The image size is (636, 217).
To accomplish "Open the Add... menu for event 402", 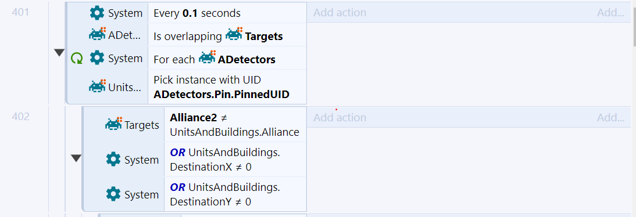I will (x=610, y=117).
